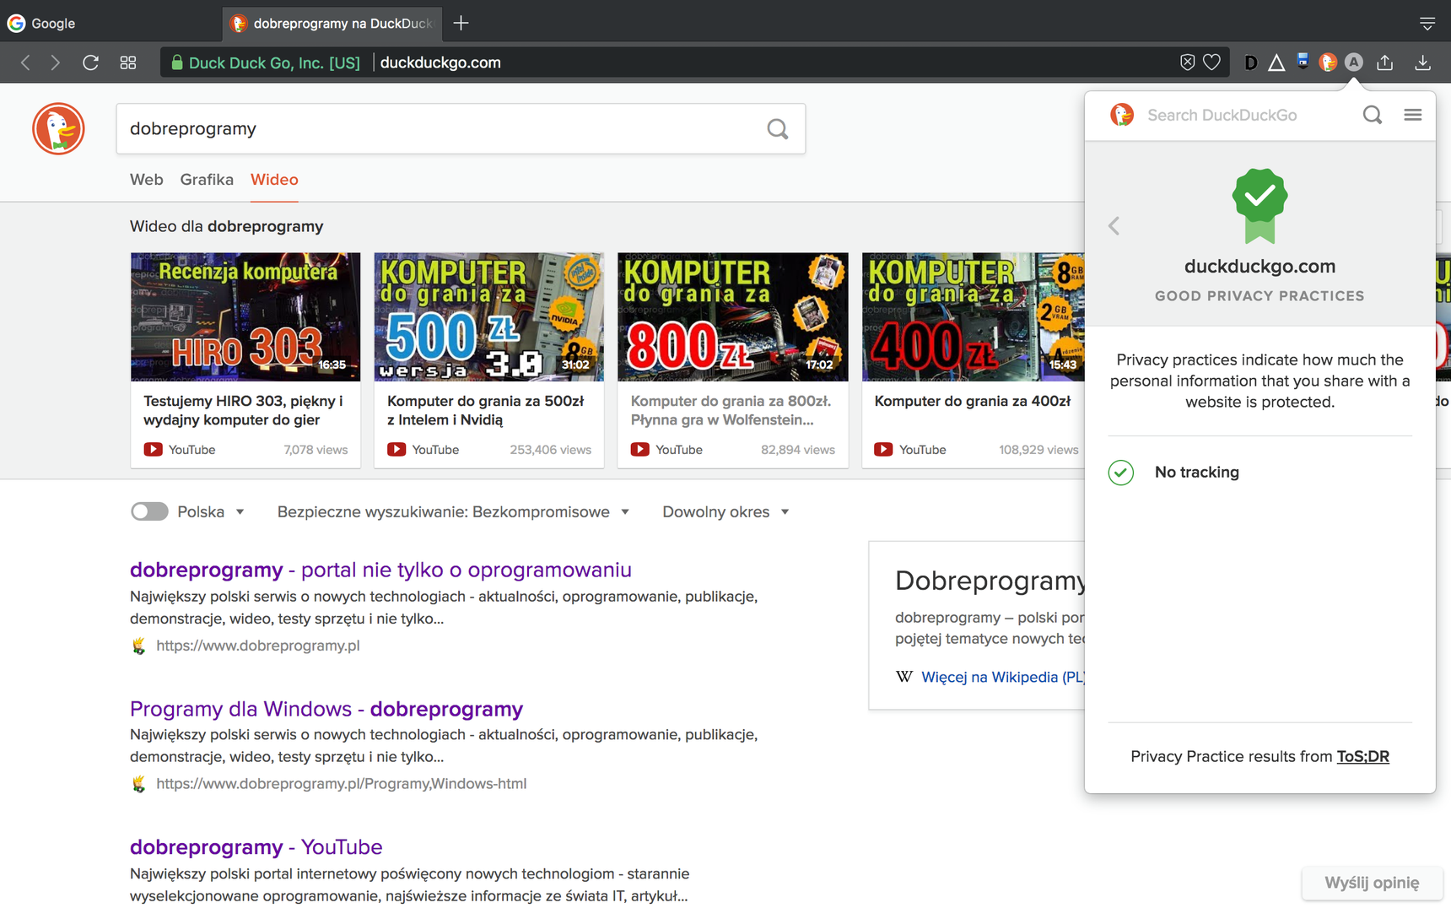Select the Wideo tab
This screenshot has height=908, width=1451.
point(274,179)
